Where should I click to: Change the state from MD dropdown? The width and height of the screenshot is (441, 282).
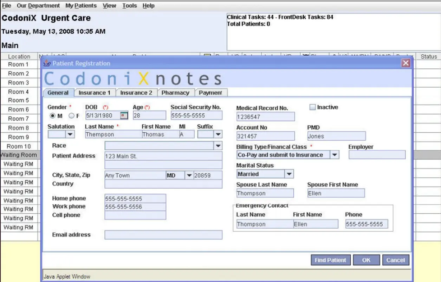189,175
